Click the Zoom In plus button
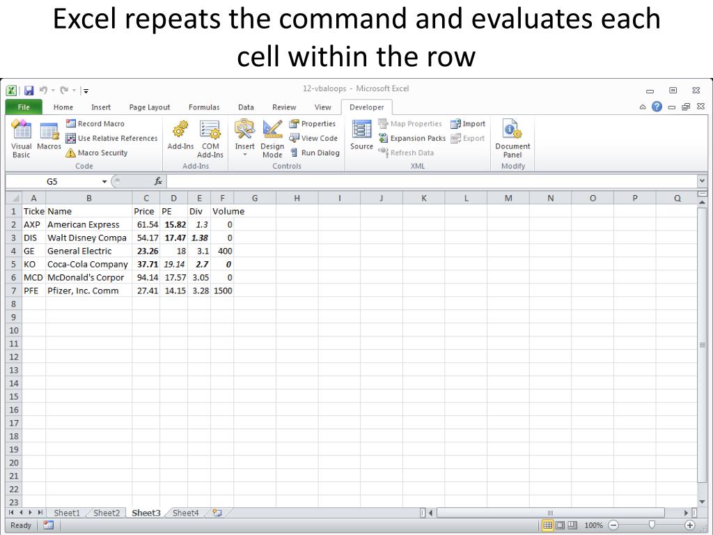This screenshot has height=535, width=713. click(x=689, y=525)
